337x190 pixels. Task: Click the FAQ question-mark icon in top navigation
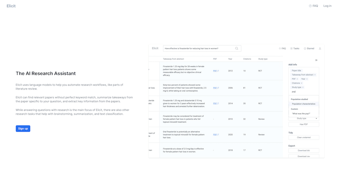tap(310, 6)
